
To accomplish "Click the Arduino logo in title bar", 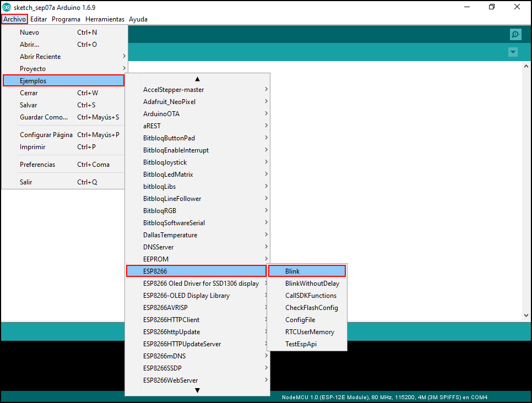I will pos(7,7).
